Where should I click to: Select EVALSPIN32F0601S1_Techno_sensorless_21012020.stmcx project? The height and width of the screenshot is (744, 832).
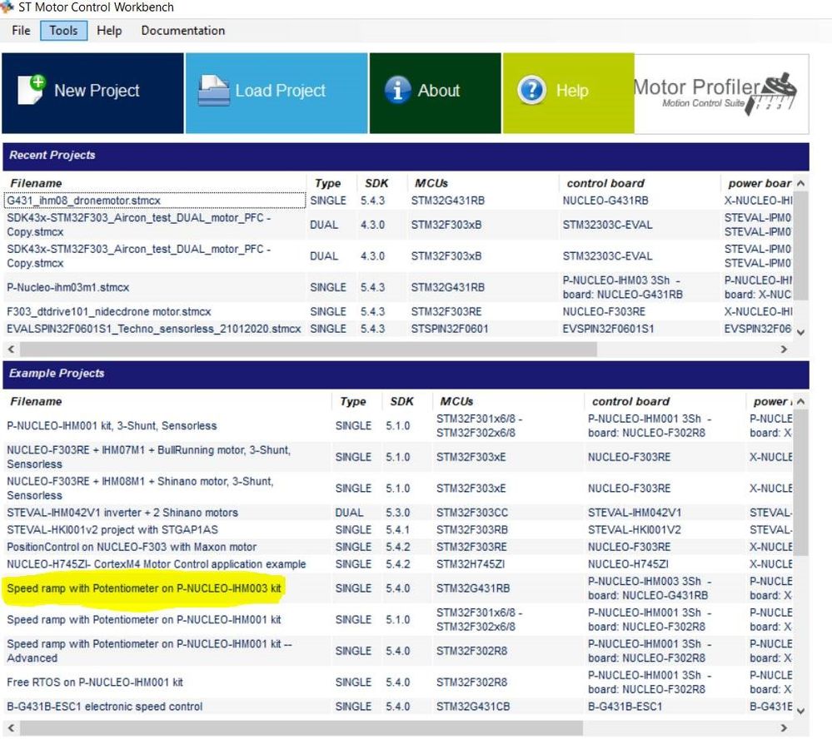click(x=154, y=329)
